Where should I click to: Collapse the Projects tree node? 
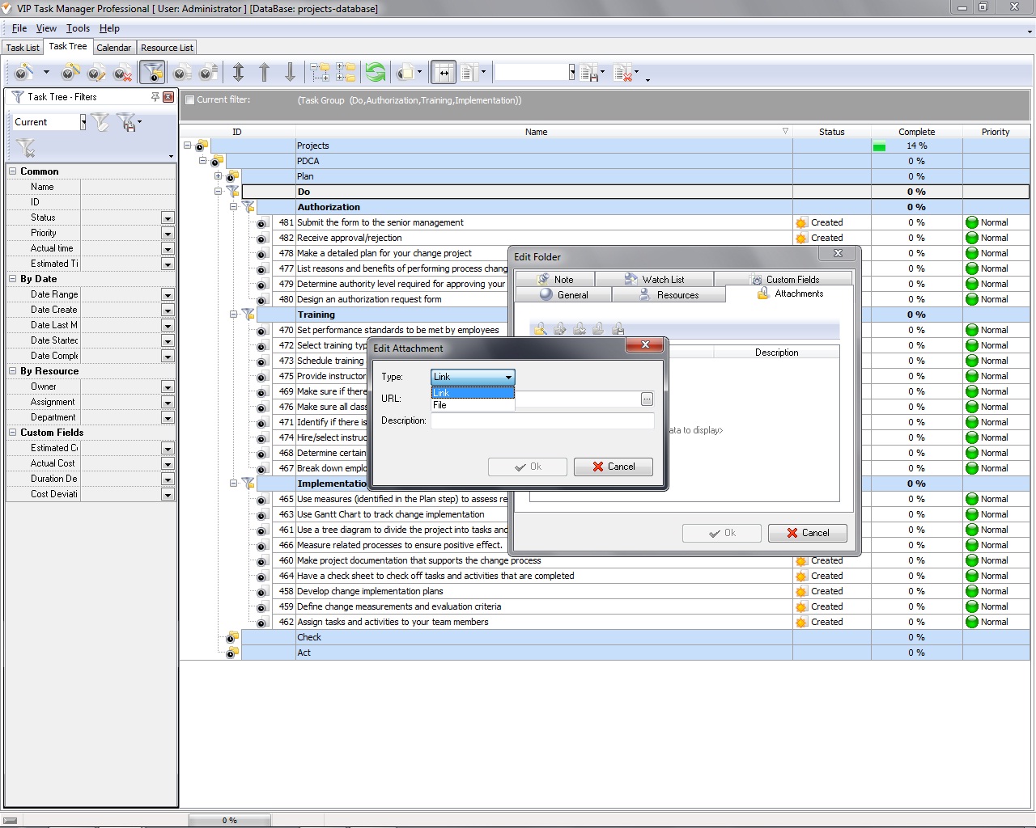click(188, 146)
